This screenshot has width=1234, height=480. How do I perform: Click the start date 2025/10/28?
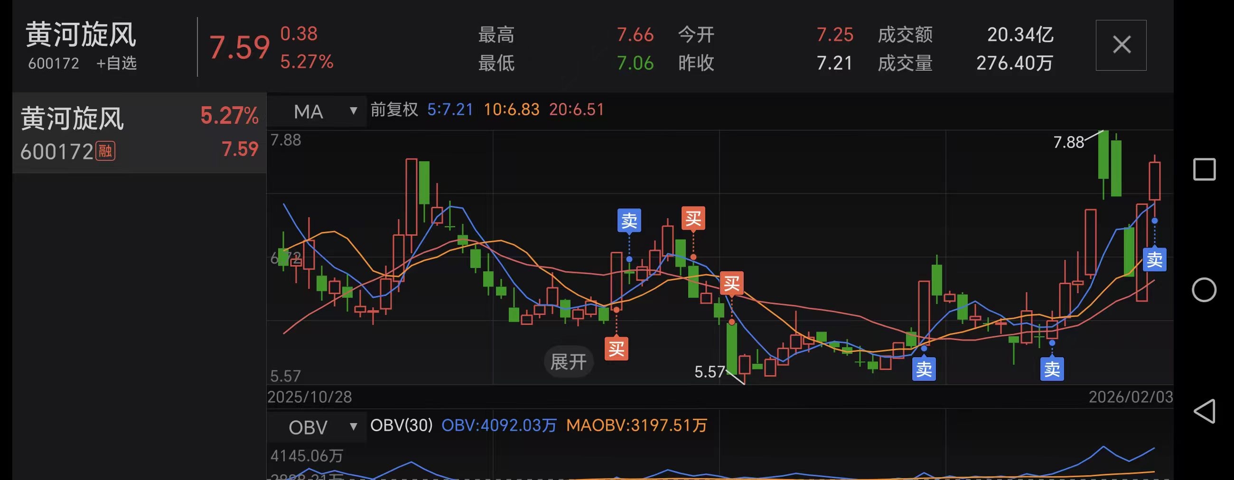click(309, 397)
